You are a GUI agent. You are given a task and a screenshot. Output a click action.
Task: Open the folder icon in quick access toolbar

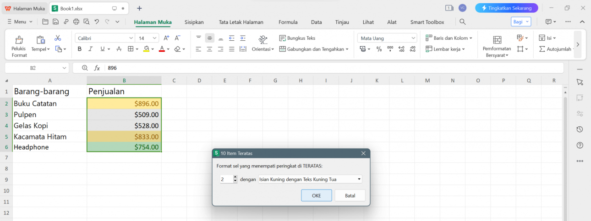coord(45,22)
